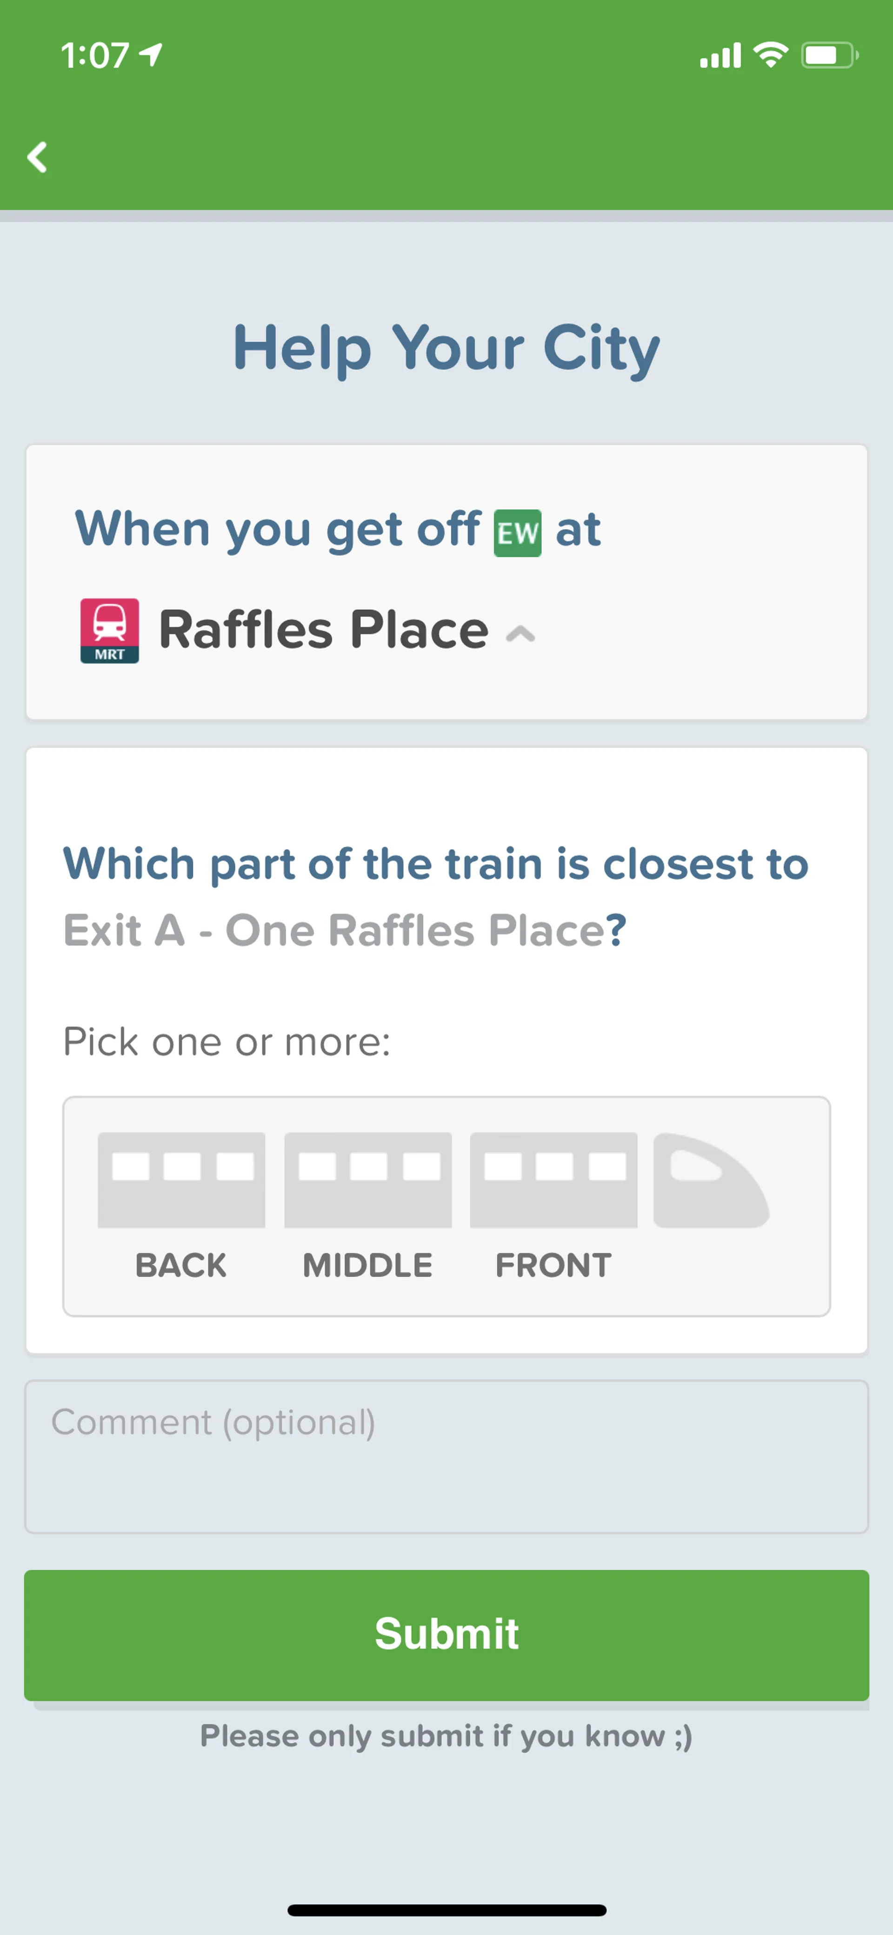Select the FRONT train carriage
The image size is (893, 1935).
554,1180
